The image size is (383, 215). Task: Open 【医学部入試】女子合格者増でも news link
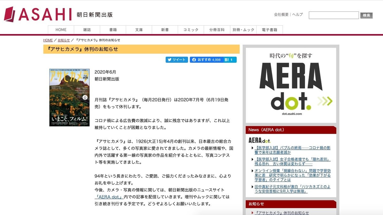[x=292, y=161]
